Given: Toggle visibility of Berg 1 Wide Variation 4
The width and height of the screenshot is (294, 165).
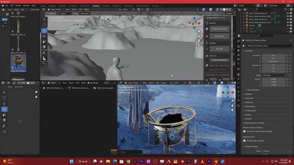Looking at the screenshot, I should 288,13.
